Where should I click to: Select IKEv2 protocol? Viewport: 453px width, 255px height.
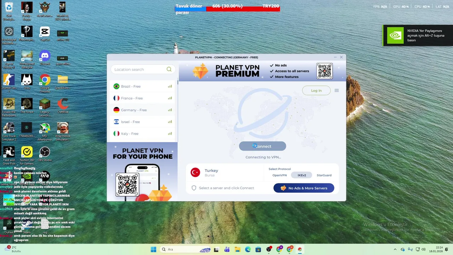coord(302,175)
